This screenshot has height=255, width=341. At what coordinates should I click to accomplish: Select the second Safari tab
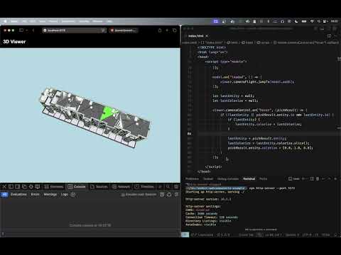124,30
